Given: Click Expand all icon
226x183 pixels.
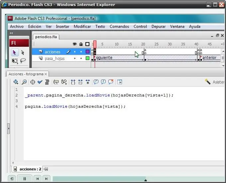Looking at the screenshot, I should [88, 82].
